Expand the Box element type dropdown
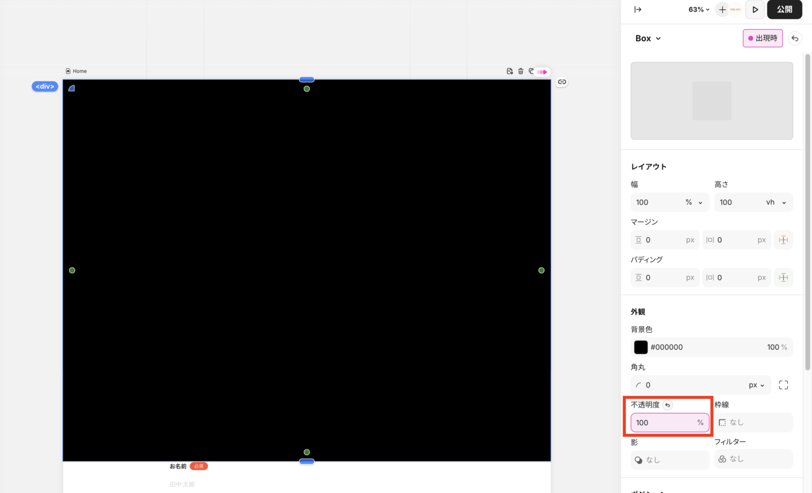The image size is (812, 493). coord(648,38)
